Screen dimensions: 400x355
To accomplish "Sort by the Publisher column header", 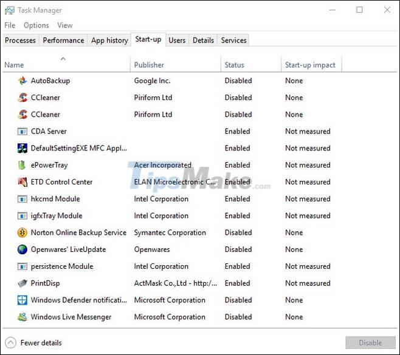I will click(x=149, y=65).
